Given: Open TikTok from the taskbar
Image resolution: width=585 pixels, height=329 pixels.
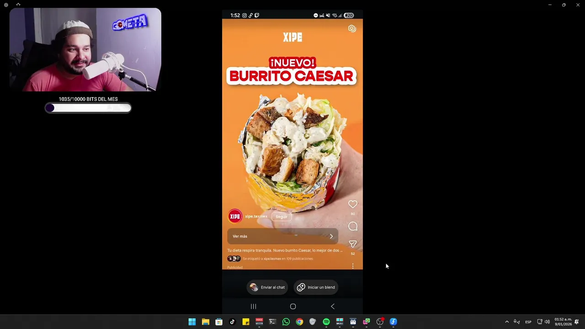Looking at the screenshot, I should (x=232, y=322).
